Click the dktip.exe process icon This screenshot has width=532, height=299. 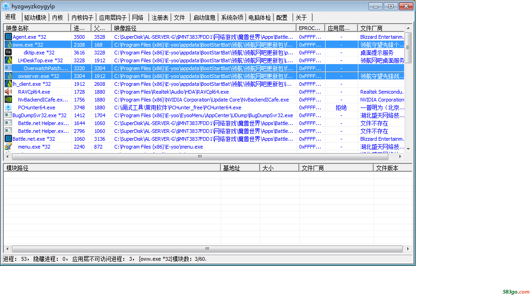[8, 52]
